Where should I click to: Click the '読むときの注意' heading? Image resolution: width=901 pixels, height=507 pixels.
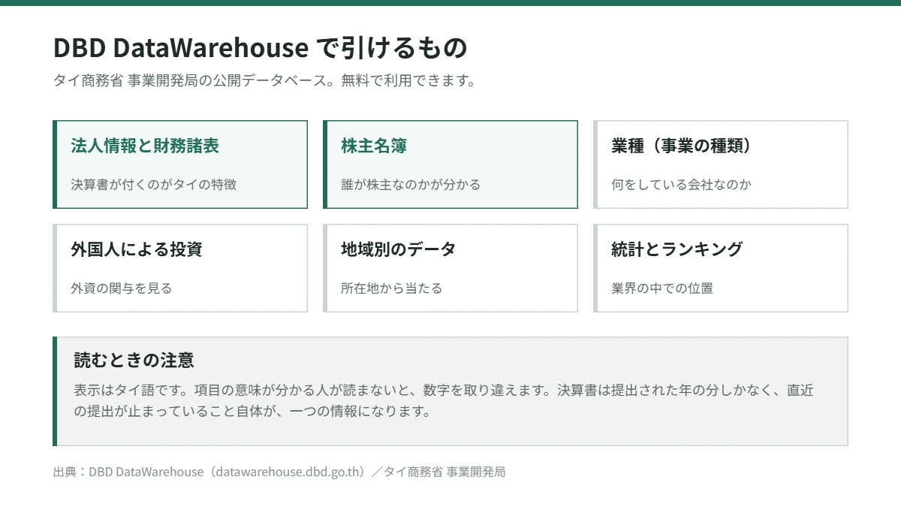(134, 360)
